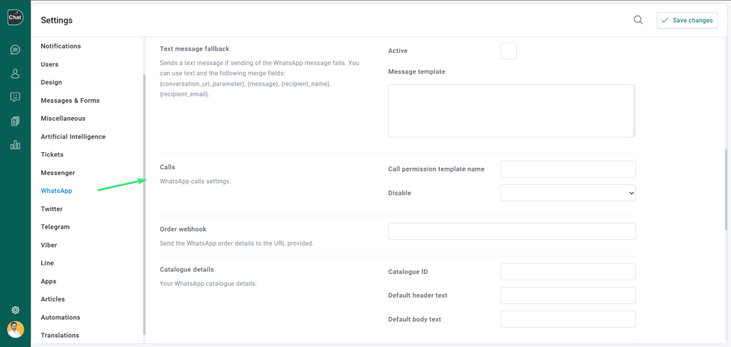Open the users icon in left rail
Screen dimensions: 731x347
pyautogui.click(x=15, y=74)
